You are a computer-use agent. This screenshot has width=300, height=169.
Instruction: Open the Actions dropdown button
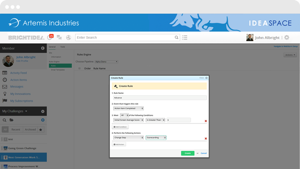(290, 55)
